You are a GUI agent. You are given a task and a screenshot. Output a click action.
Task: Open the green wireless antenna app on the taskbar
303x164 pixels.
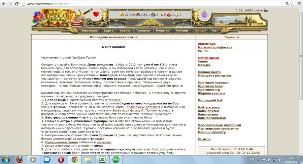coord(116,160)
